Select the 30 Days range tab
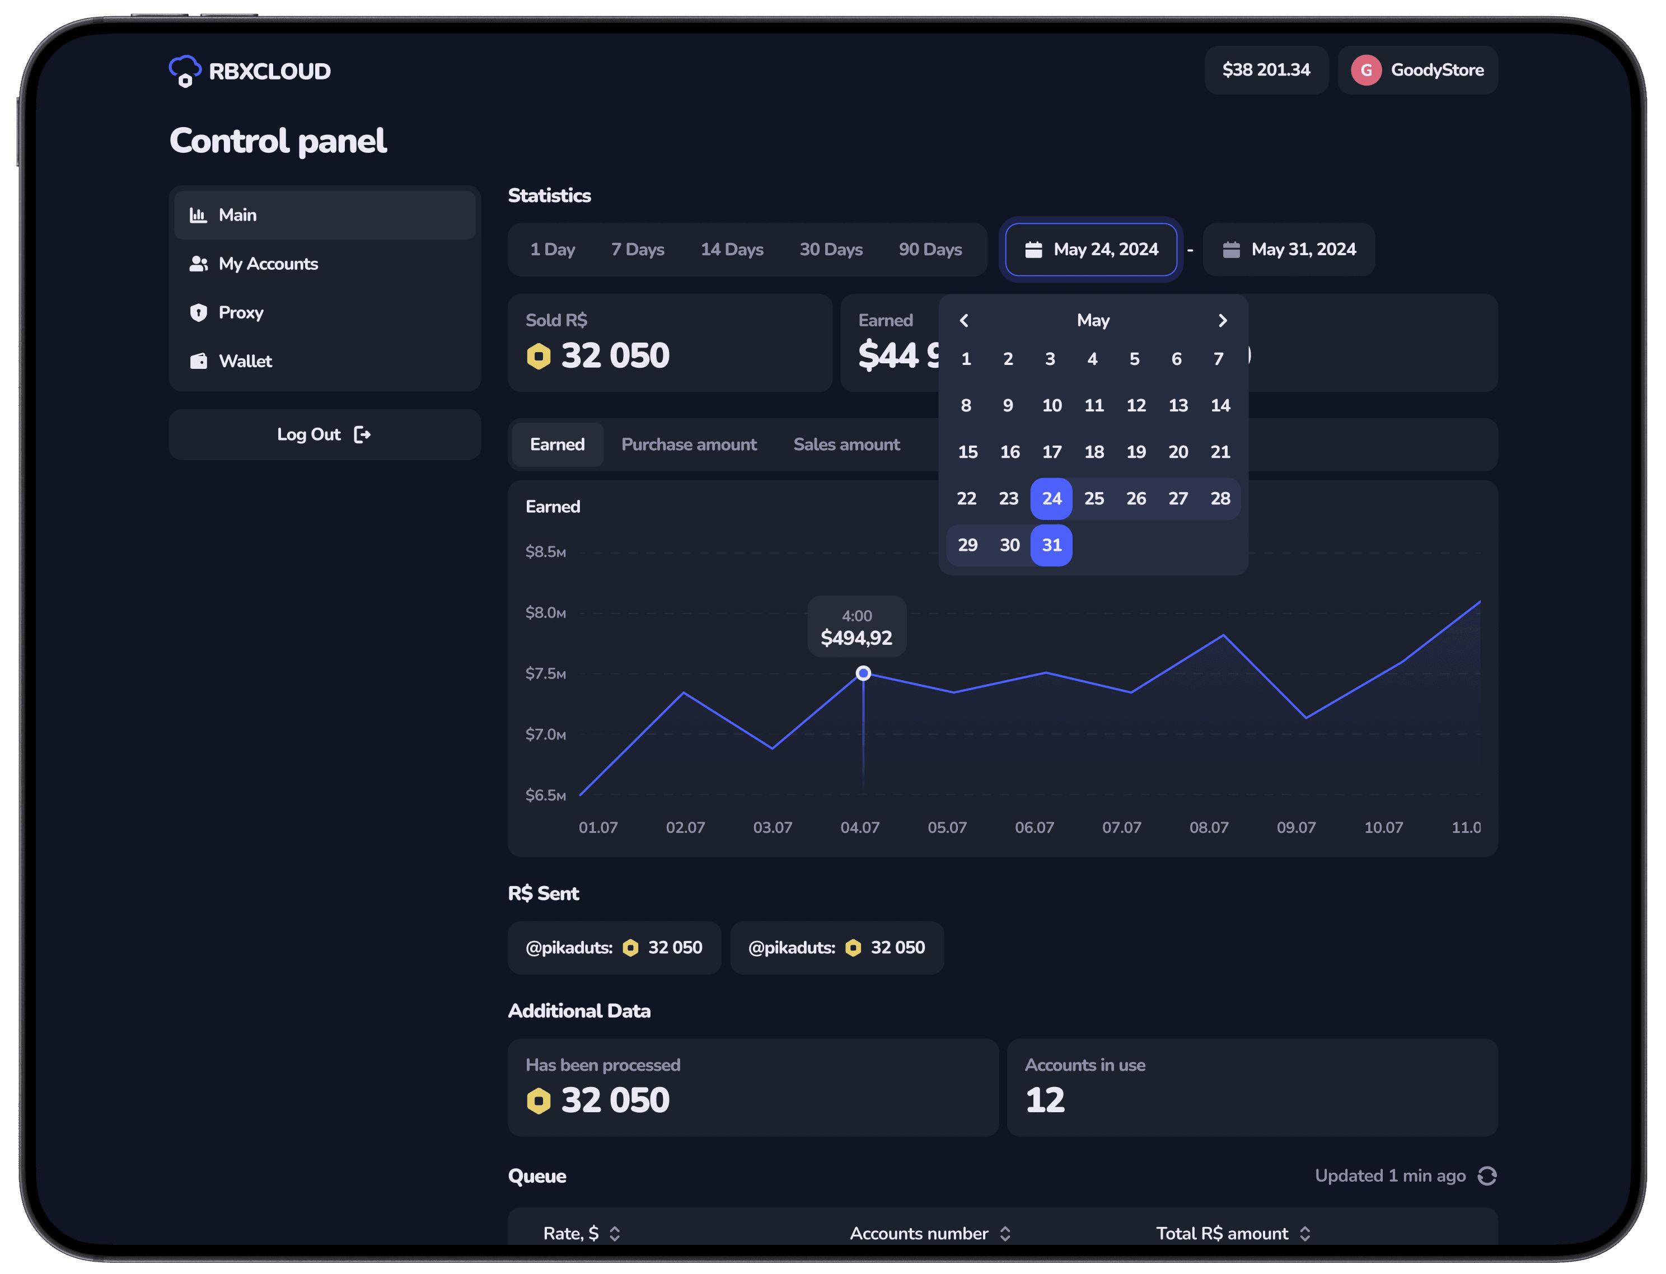The width and height of the screenshot is (1666, 1274). tap(830, 250)
